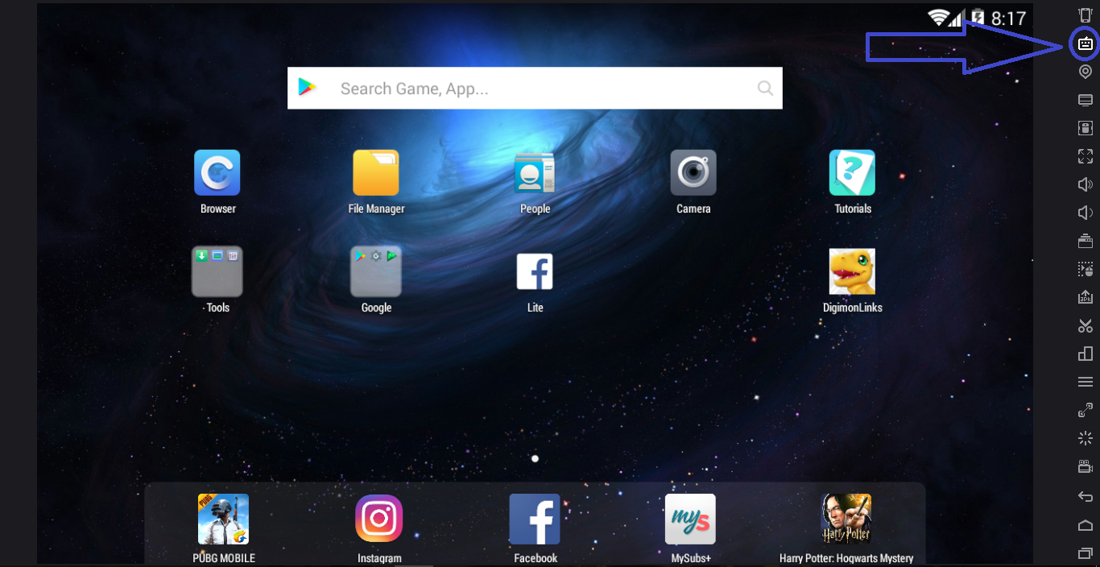Click the Search Game, App field
1100x567 pixels.
[535, 88]
